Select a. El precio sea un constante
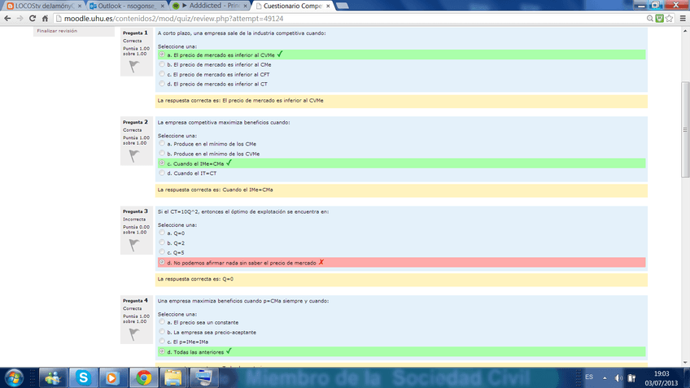The width and height of the screenshot is (690, 388). coord(162,322)
